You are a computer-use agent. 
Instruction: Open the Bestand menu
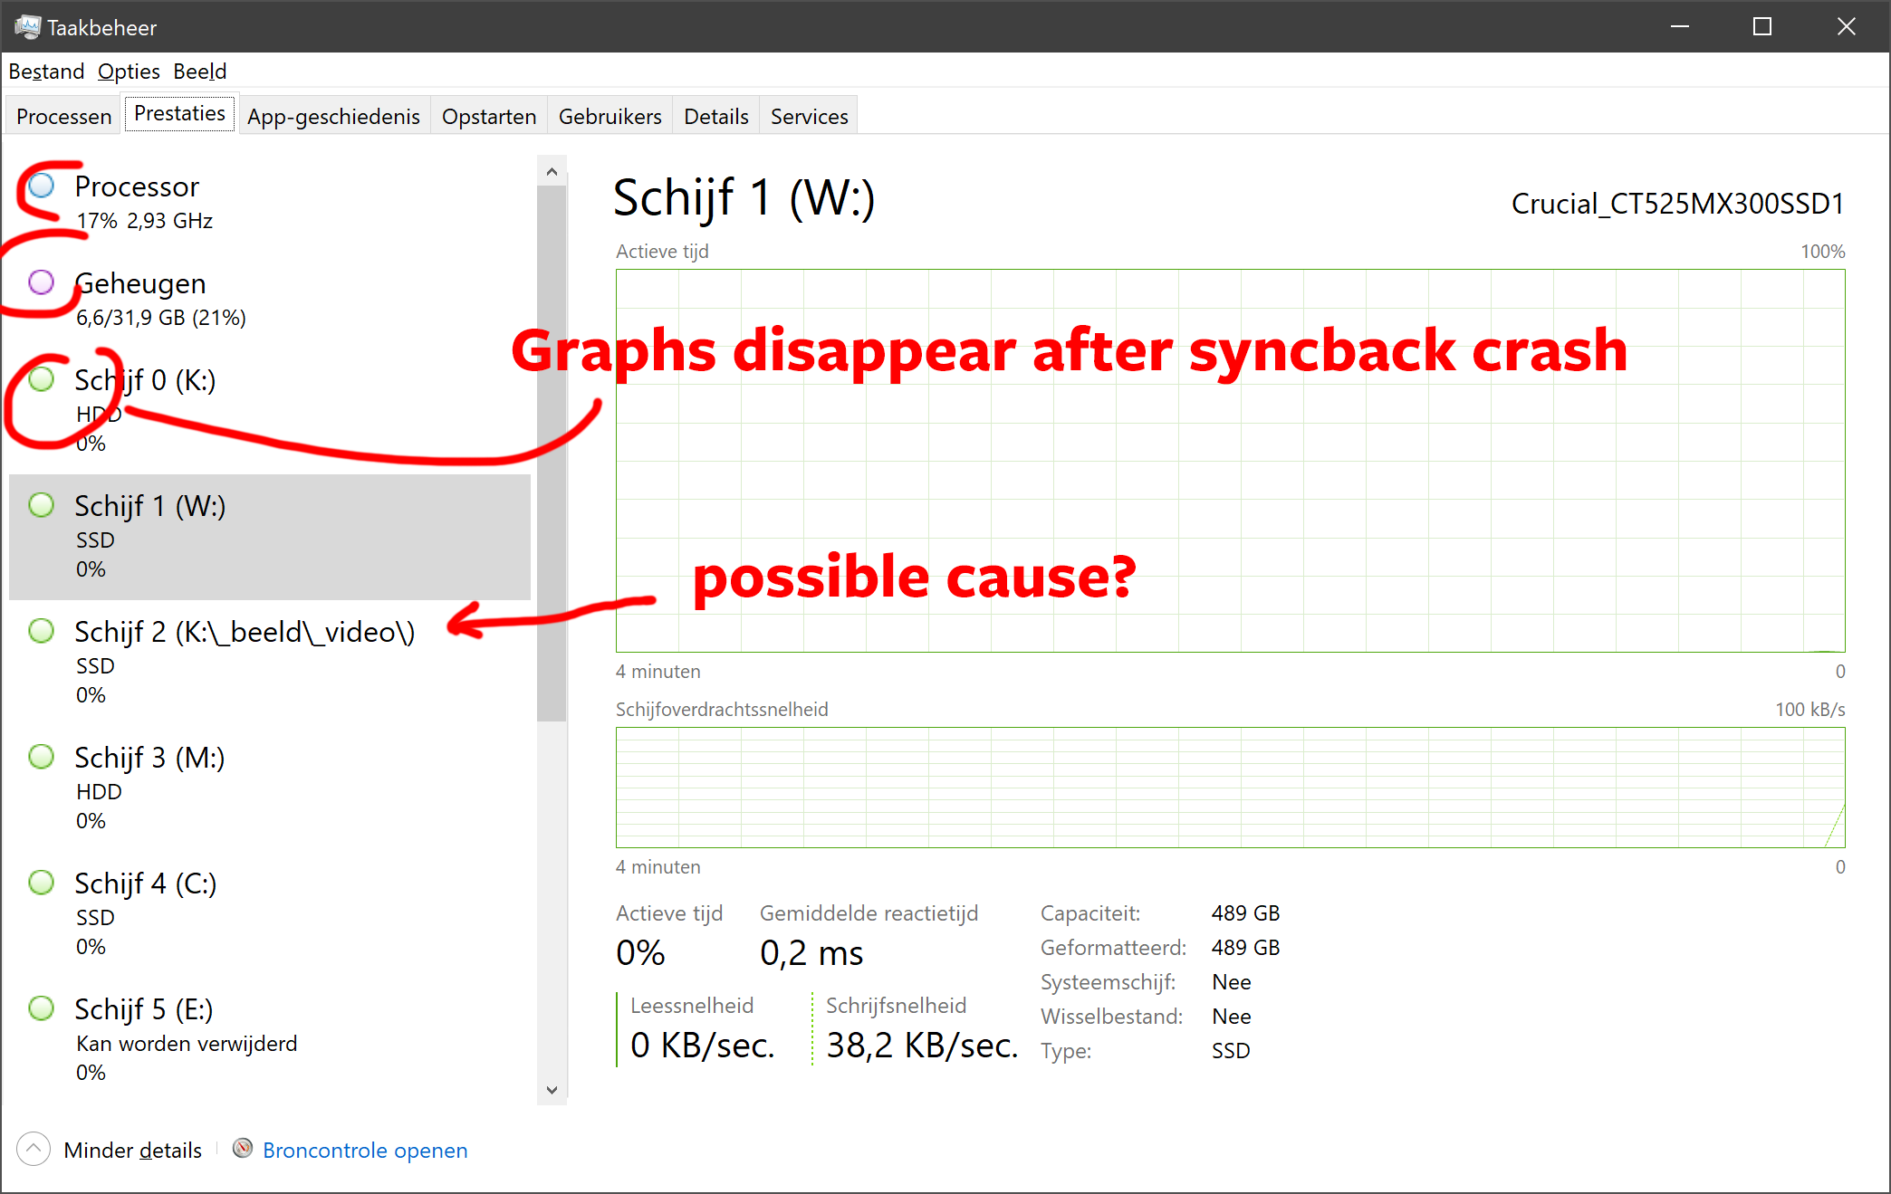point(45,71)
